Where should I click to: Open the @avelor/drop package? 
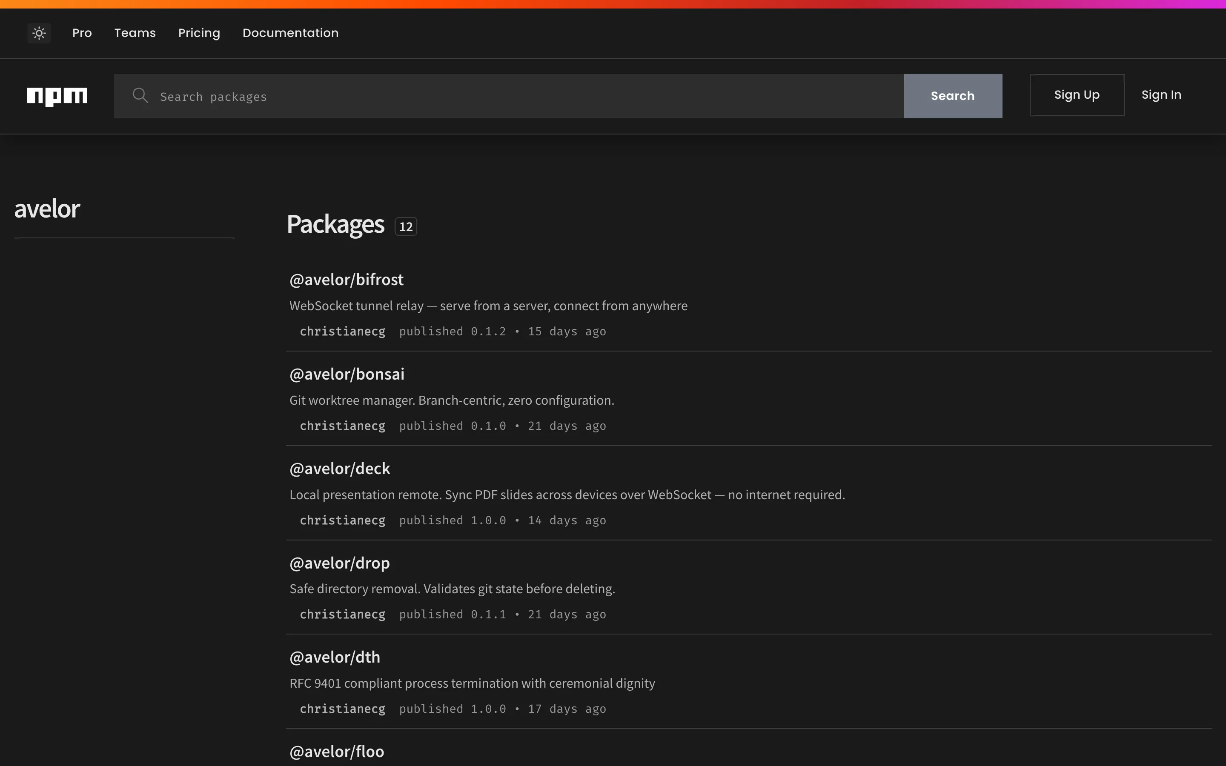[x=339, y=563]
